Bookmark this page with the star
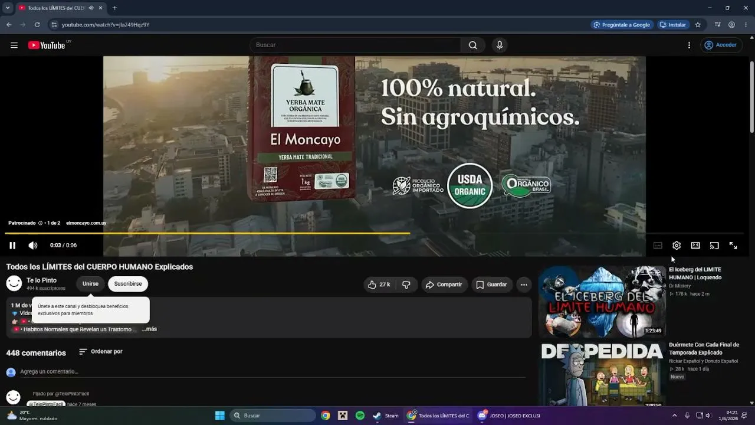Viewport: 755px width, 425px height. click(x=698, y=25)
